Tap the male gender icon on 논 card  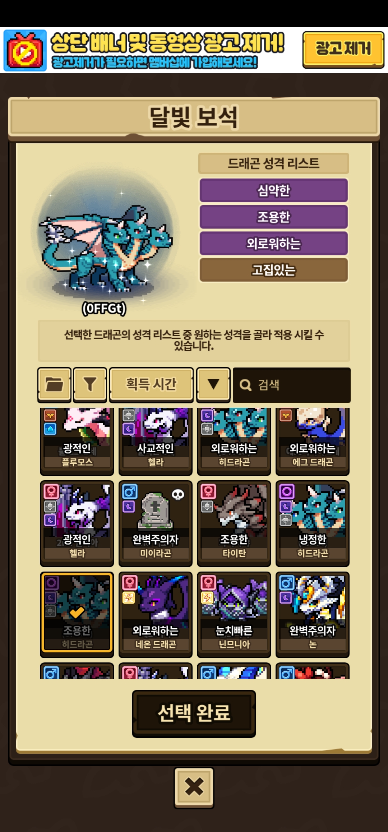pyautogui.click(x=287, y=583)
